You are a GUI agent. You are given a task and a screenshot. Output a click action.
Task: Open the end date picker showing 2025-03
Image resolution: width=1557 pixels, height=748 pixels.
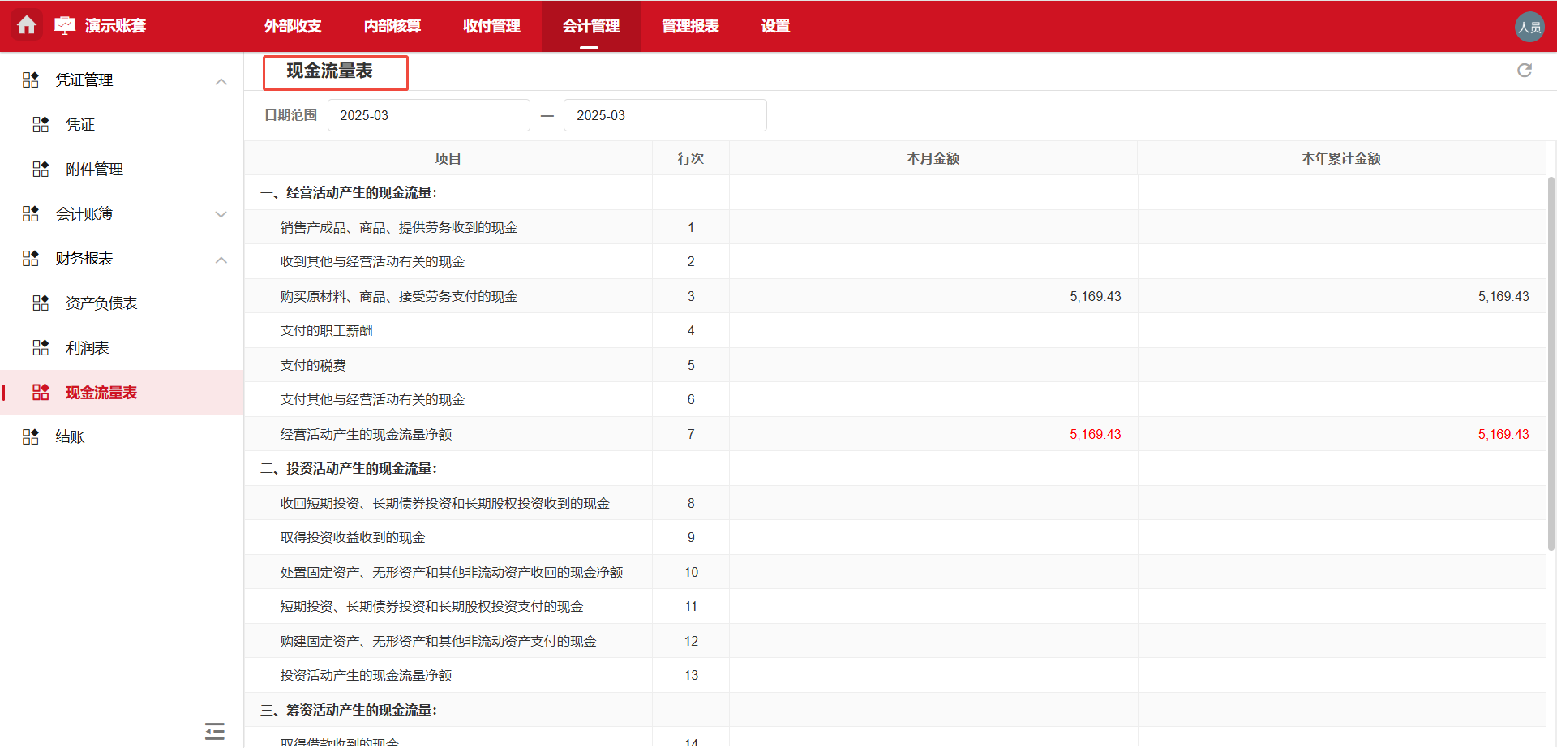click(665, 114)
